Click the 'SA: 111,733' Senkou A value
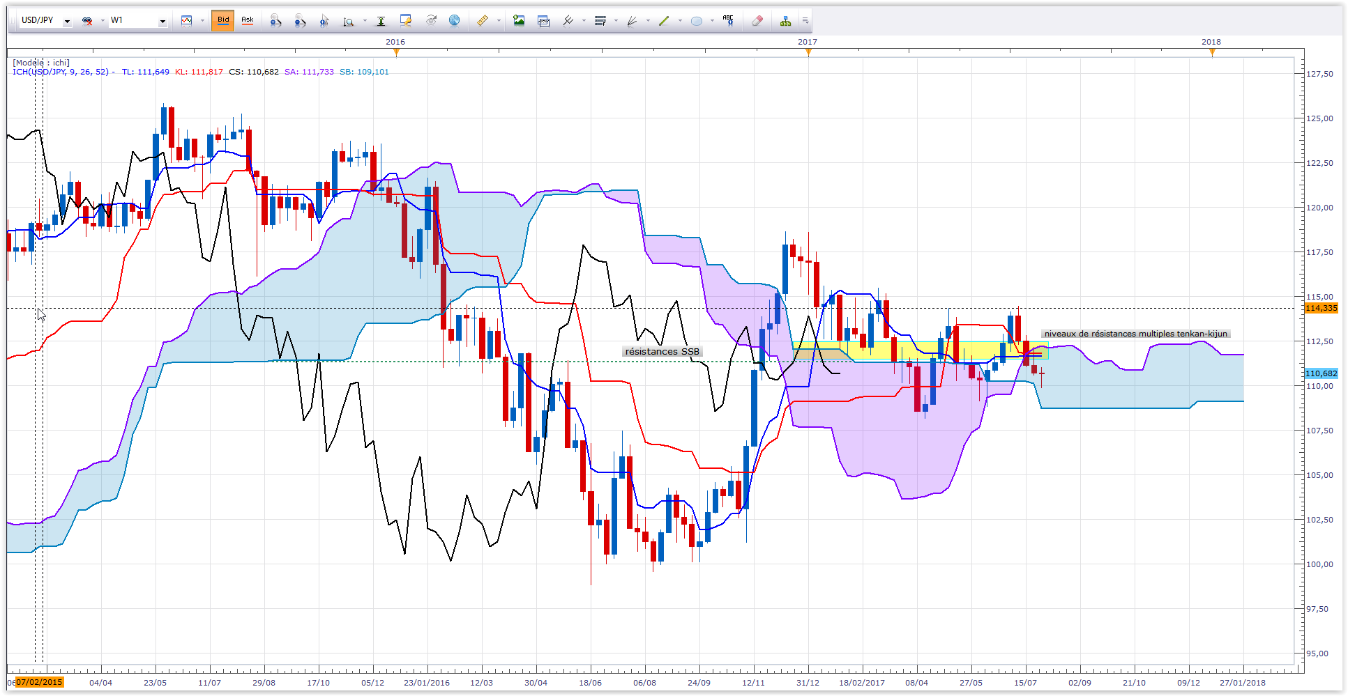This screenshot has width=1348, height=696. [x=309, y=72]
